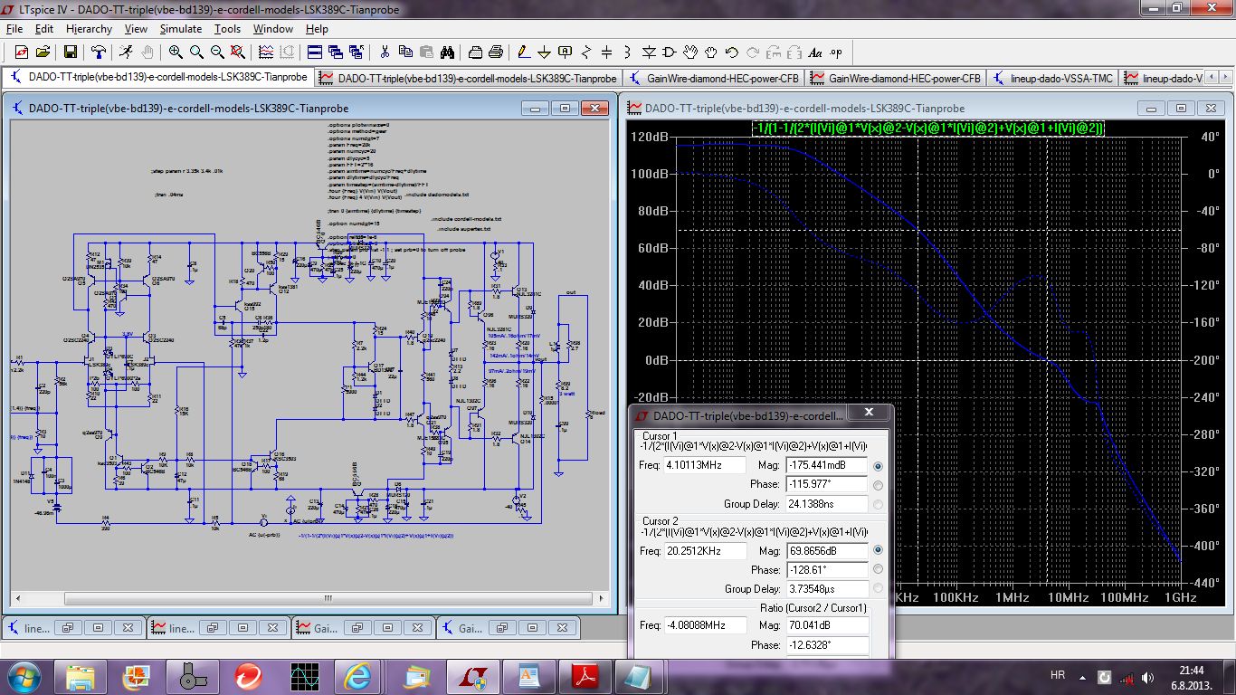The height and width of the screenshot is (695, 1236).
Task: Pick visible traces toolbar icon
Action: click(266, 52)
